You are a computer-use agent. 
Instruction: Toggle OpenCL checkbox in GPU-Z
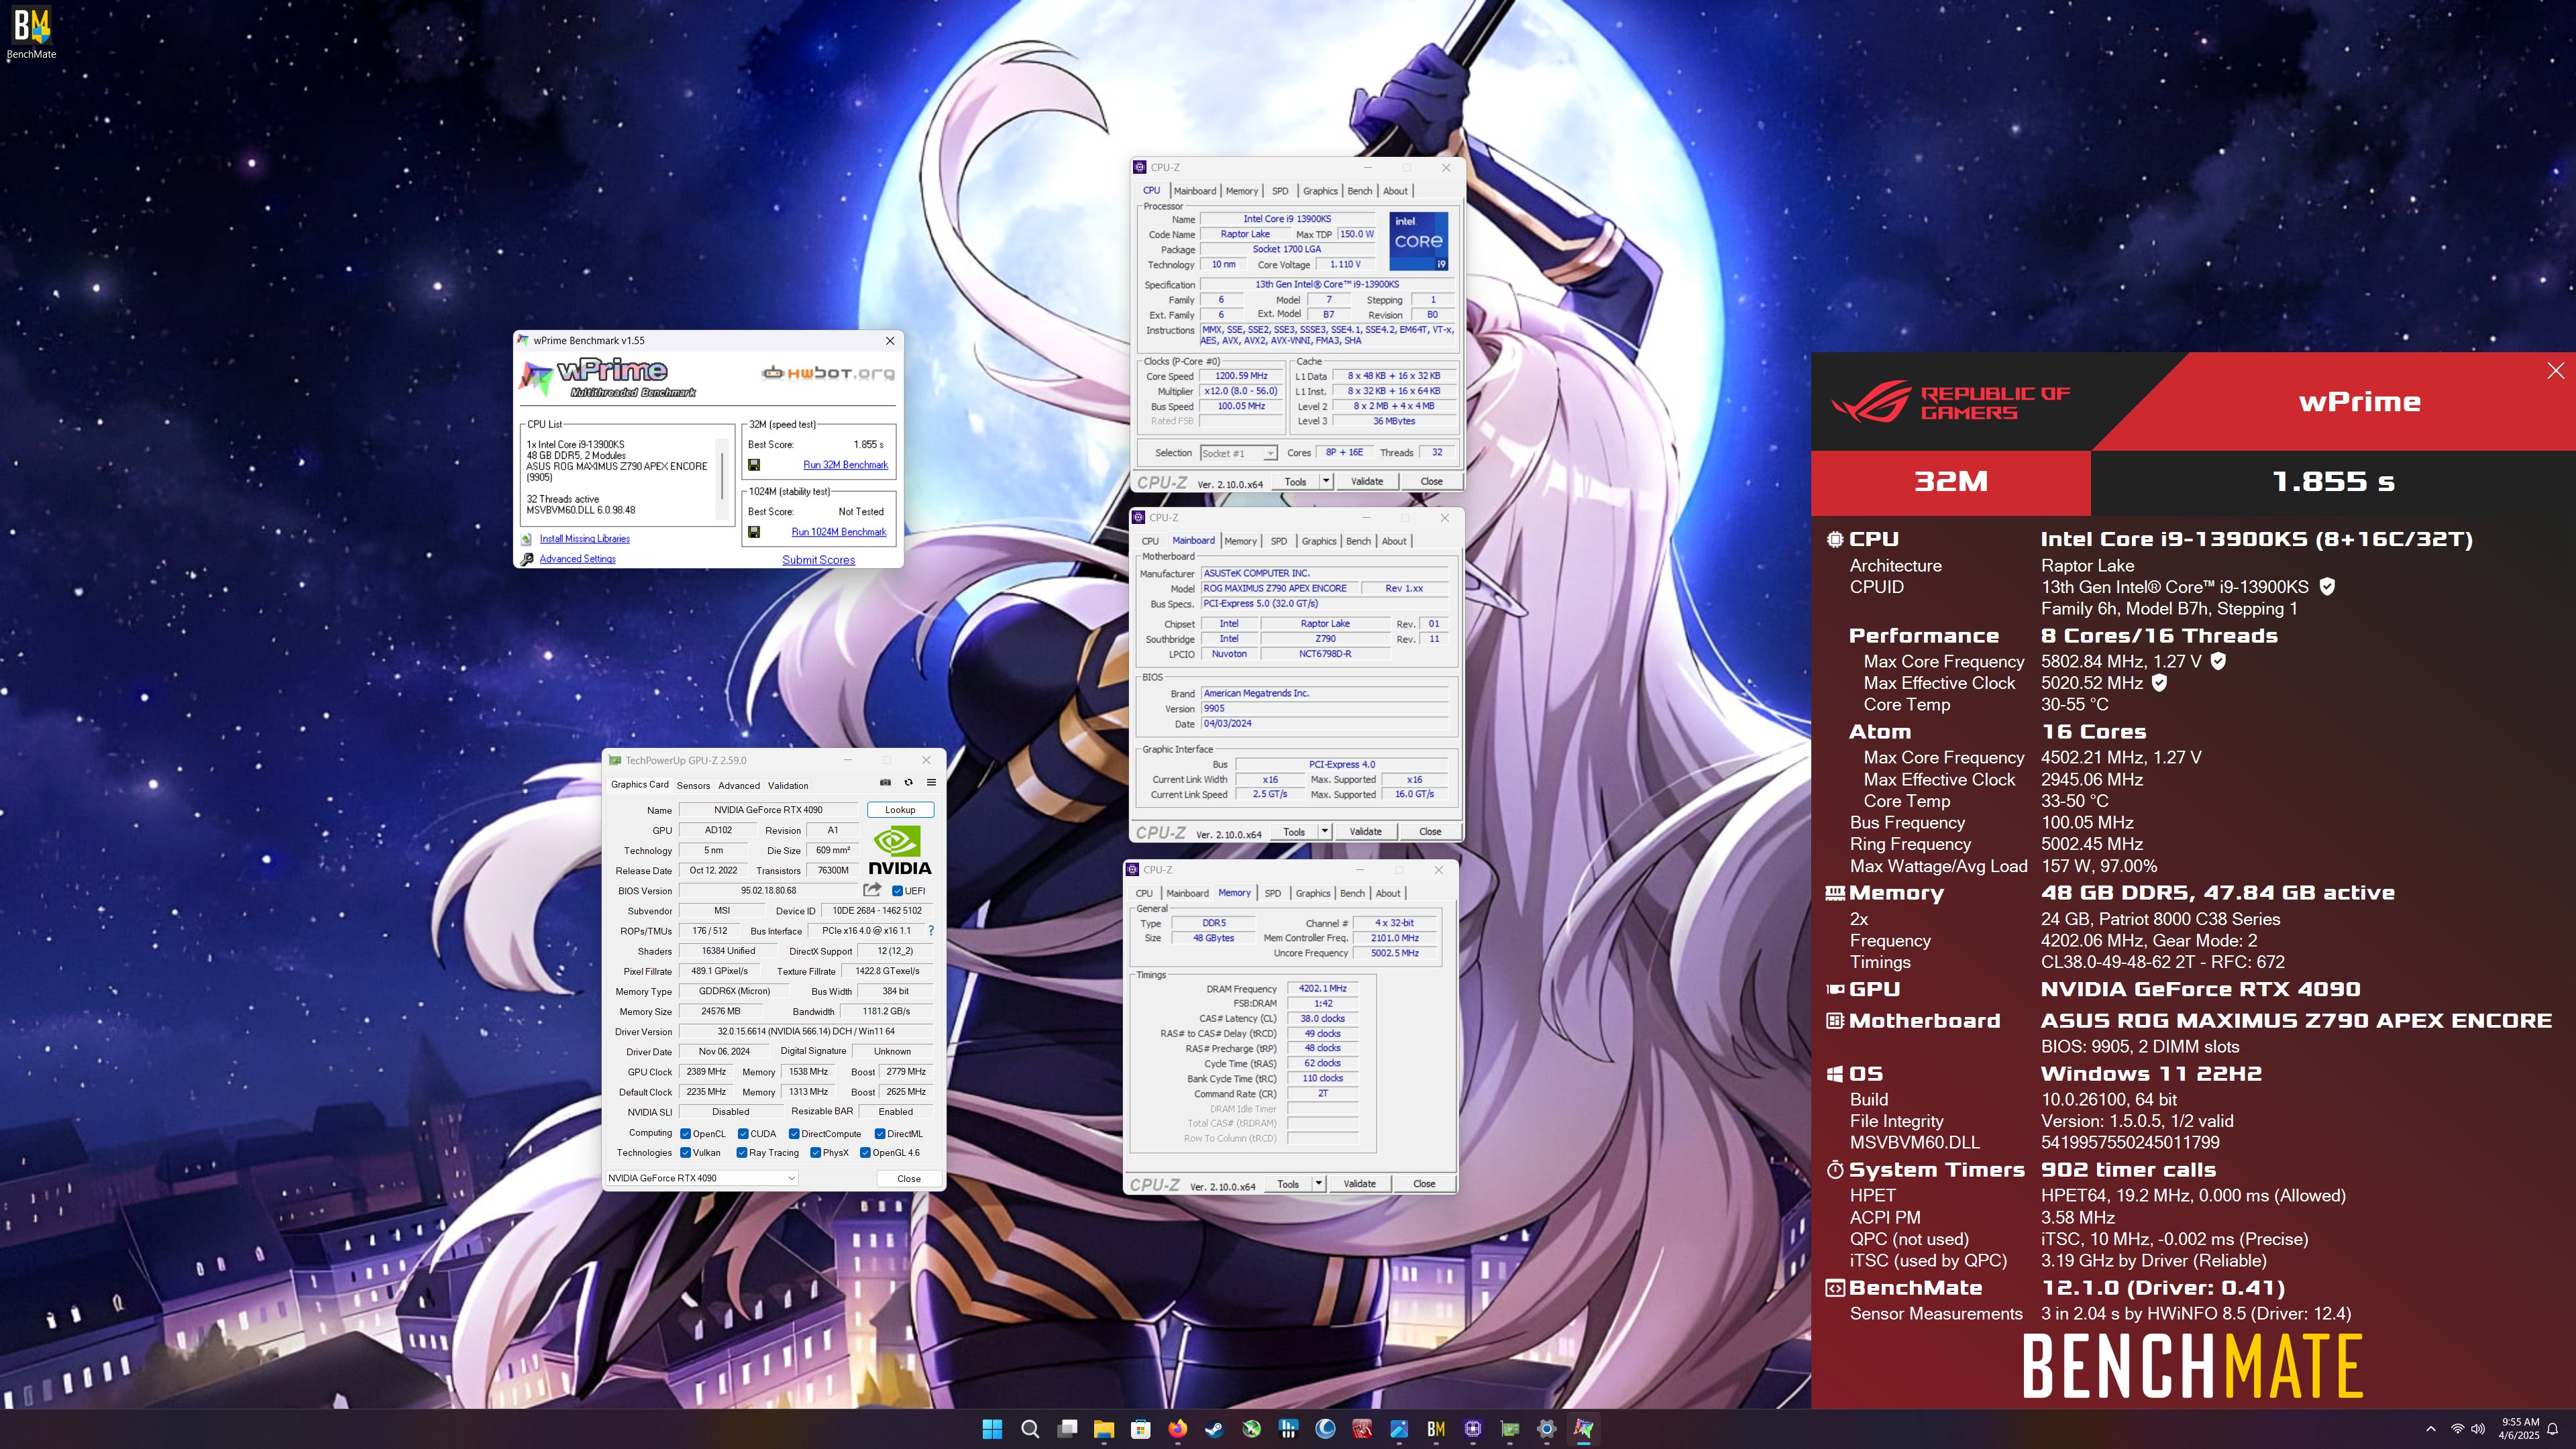click(x=685, y=1134)
